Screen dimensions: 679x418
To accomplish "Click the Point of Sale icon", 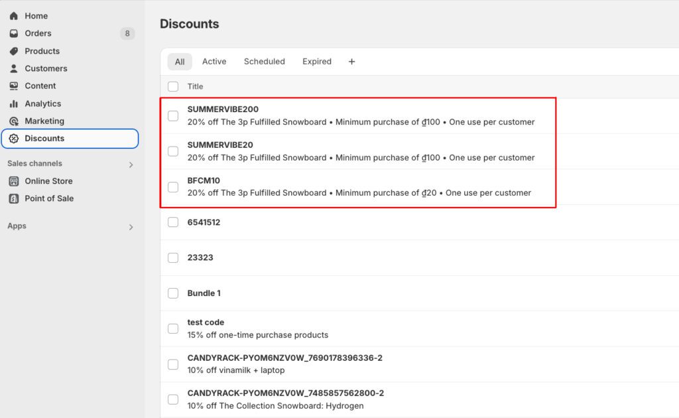I will pyautogui.click(x=13, y=198).
